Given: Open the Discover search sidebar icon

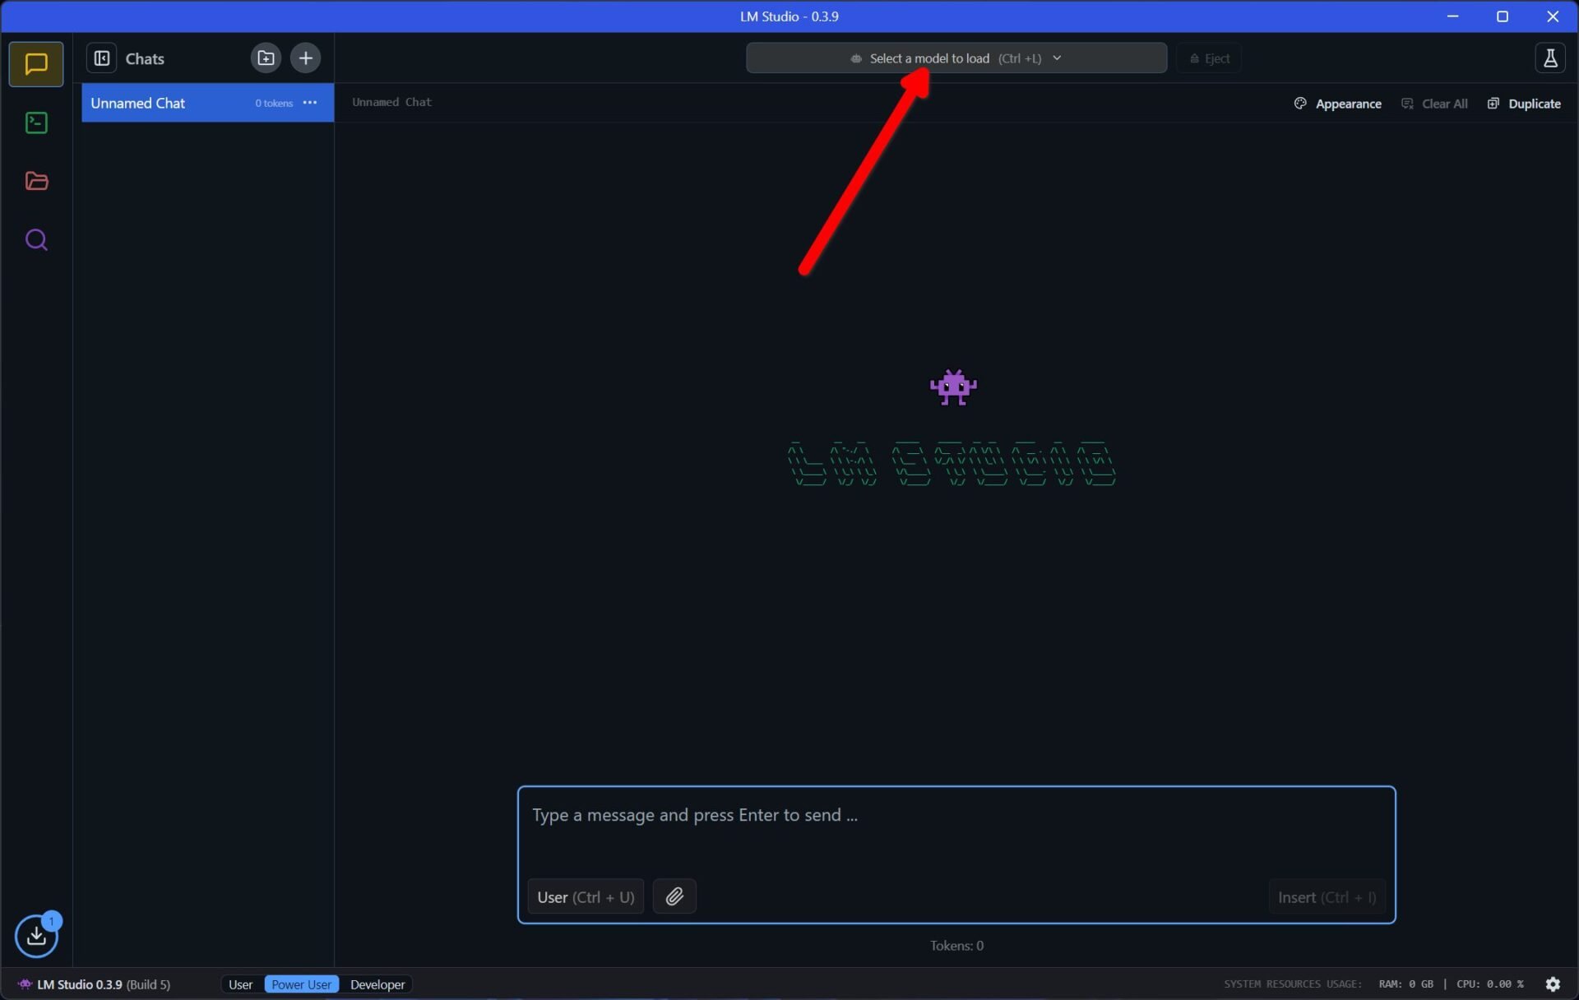Looking at the screenshot, I should pos(36,240).
